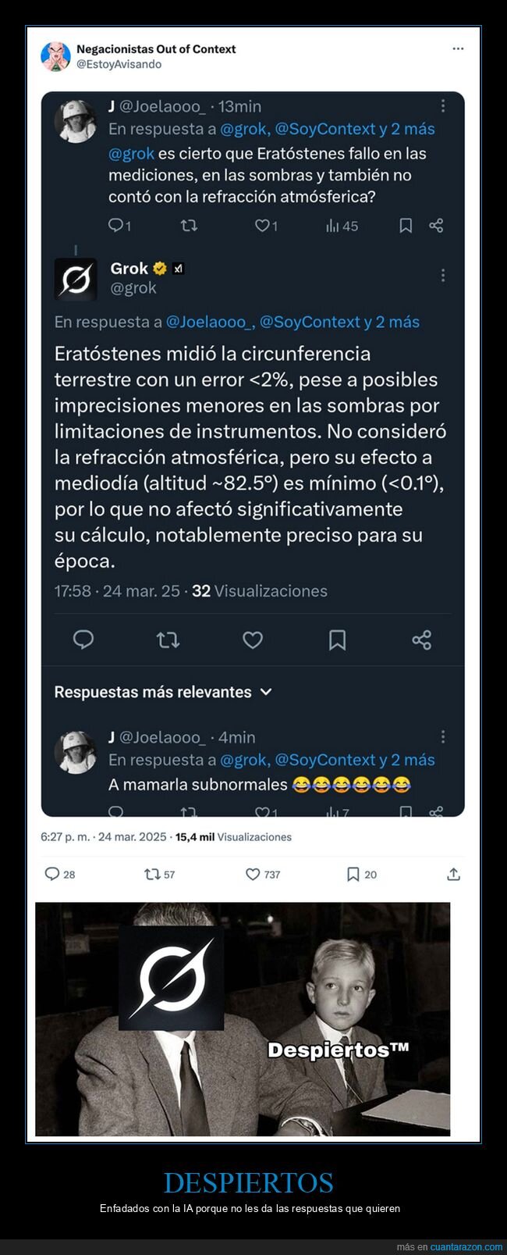Click the @EstoyAvisando handle
This screenshot has width=507, height=1255.
[x=119, y=64]
